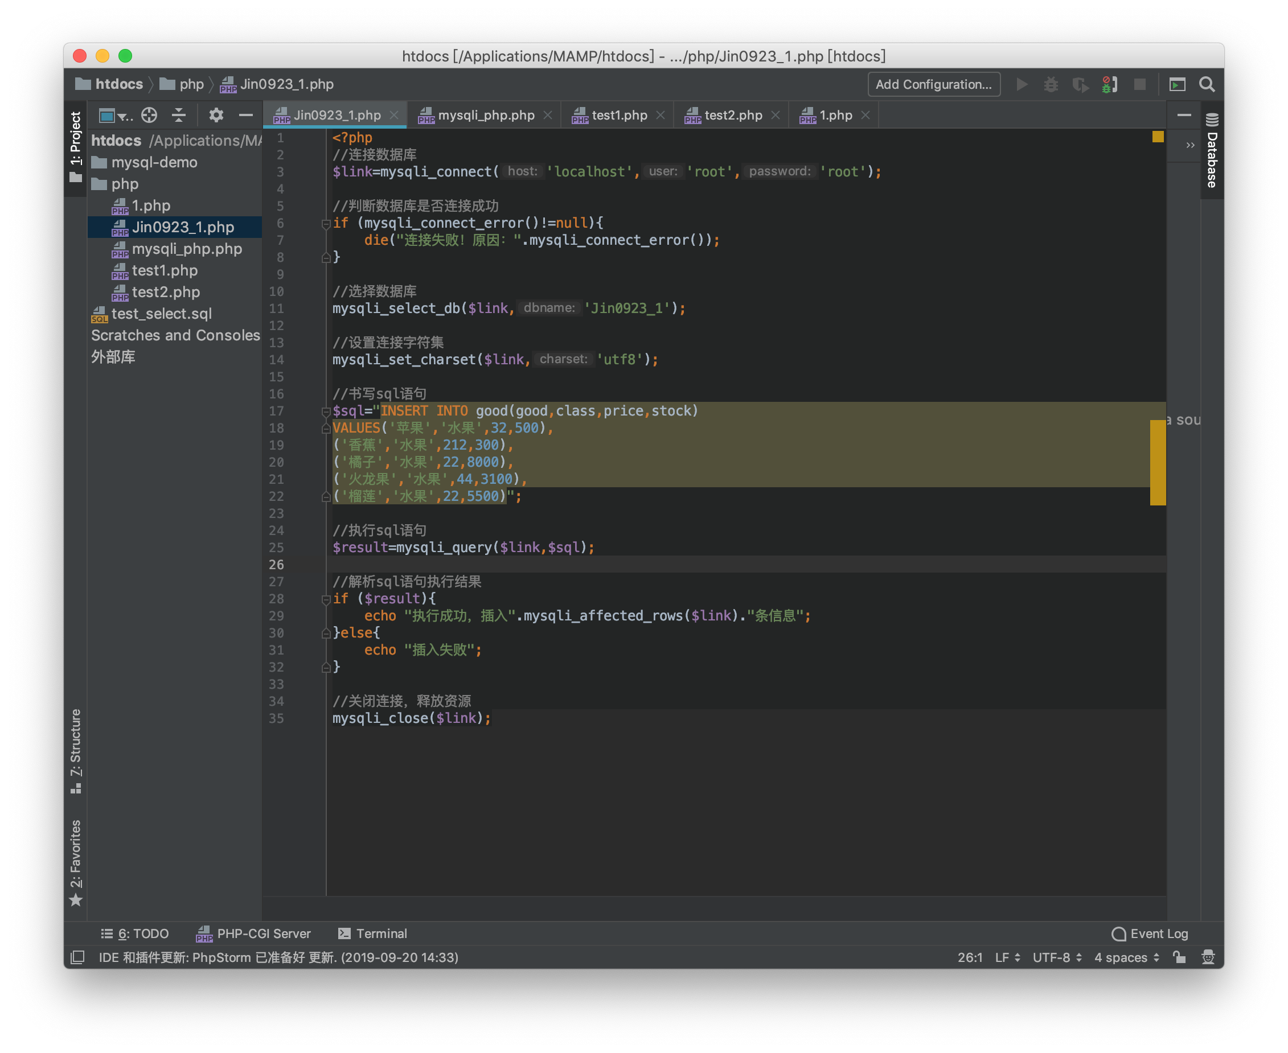Click the double chevron expander near Database

1189,145
